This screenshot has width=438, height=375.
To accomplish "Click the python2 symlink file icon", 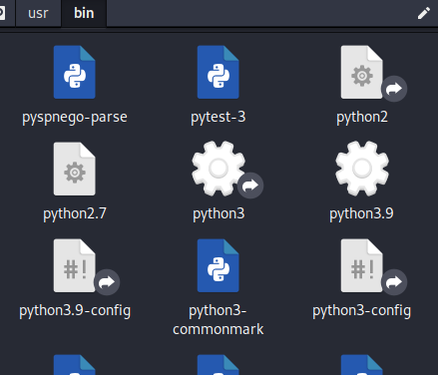I will point(362,72).
